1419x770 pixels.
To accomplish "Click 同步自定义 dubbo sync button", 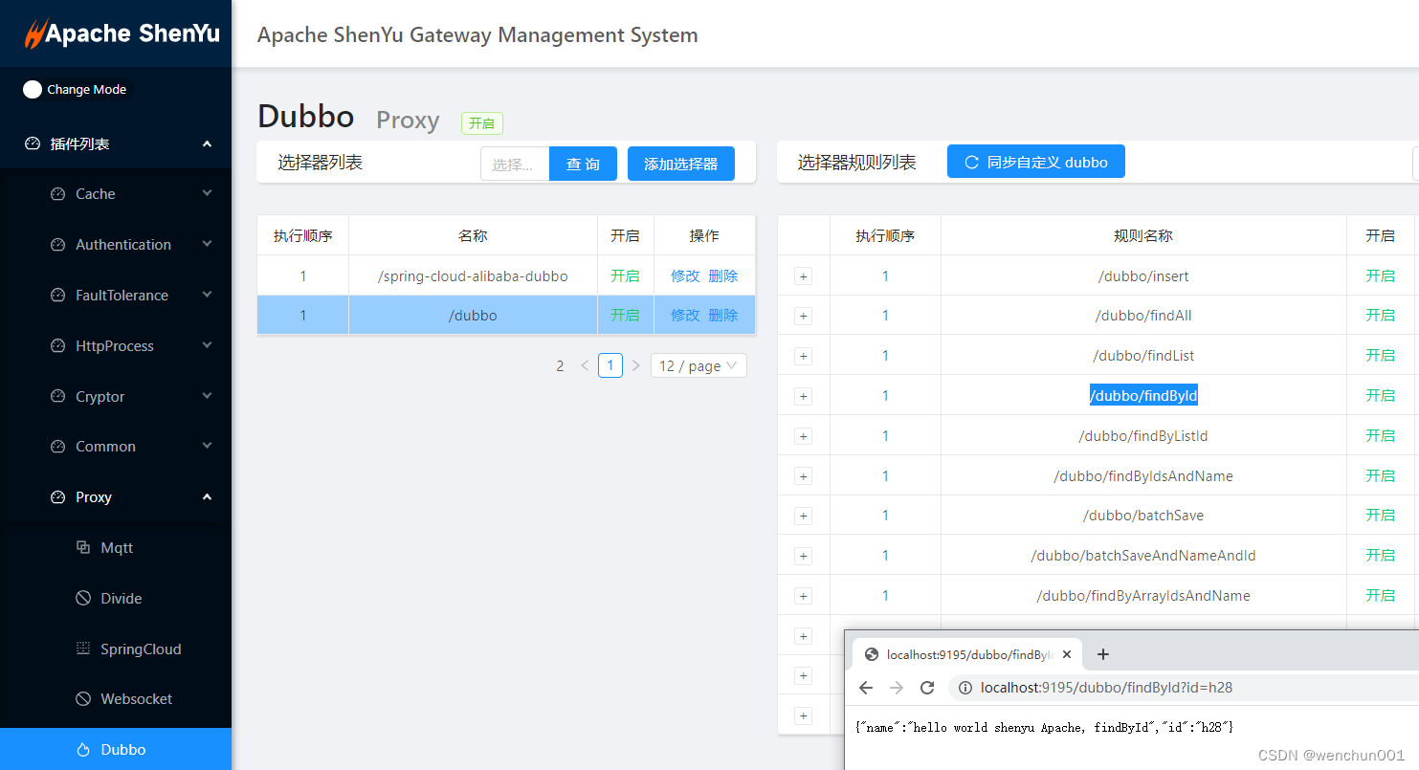I will [x=1035, y=162].
